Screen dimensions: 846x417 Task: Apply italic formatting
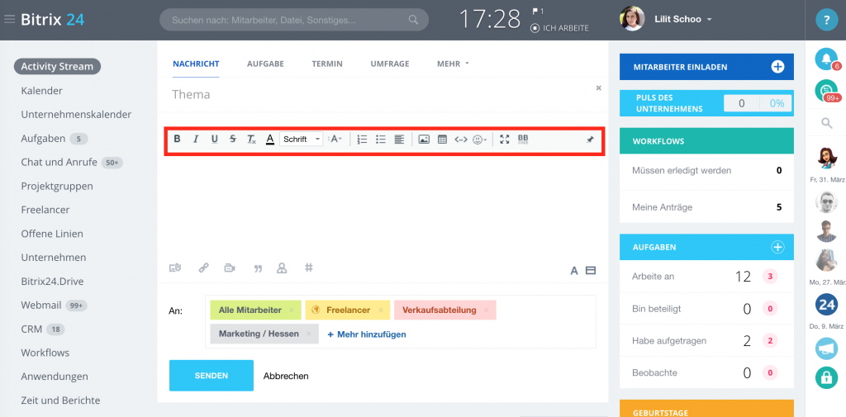pos(196,140)
